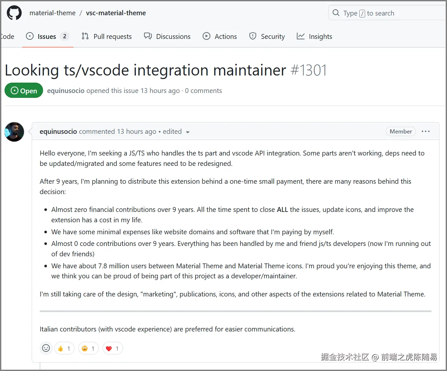Screen dimensions: 447x371
Task: Click '13 hours ago' in issue header
Action: [x=160, y=91]
